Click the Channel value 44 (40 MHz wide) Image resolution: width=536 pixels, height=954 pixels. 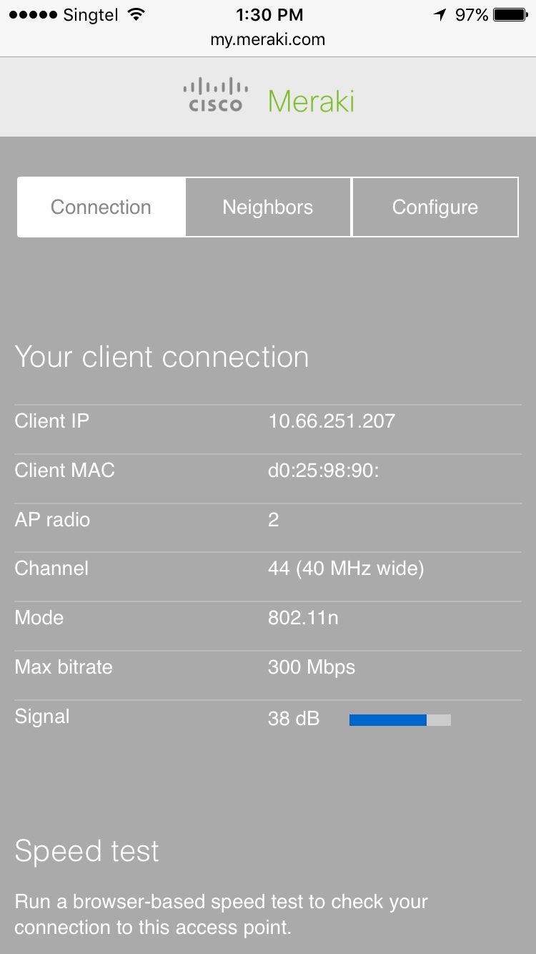(346, 569)
